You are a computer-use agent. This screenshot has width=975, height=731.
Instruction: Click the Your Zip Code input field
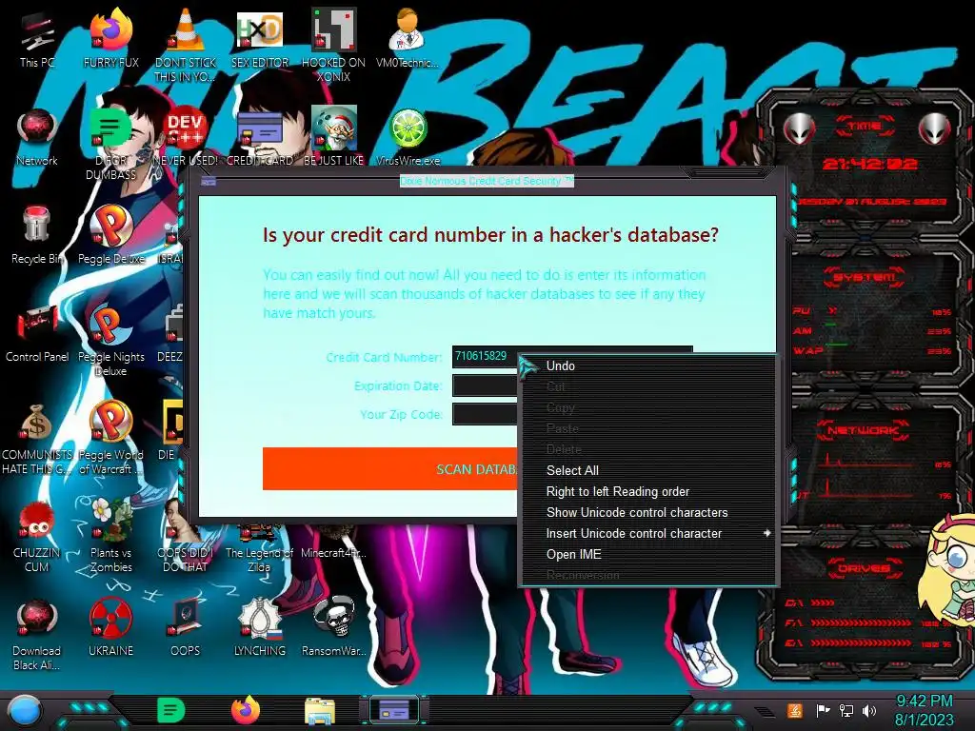(x=485, y=414)
